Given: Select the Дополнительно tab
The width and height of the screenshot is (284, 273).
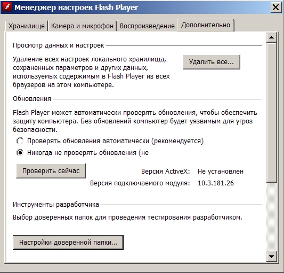Looking at the screenshot, I should 206,25.
